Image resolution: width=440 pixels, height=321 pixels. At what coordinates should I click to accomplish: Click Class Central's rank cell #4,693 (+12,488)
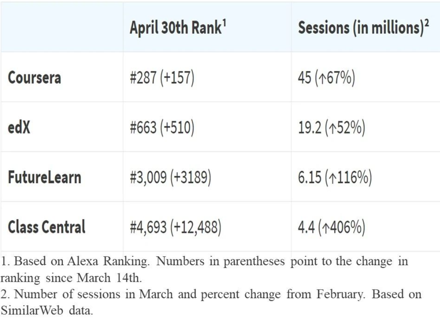[176, 227]
